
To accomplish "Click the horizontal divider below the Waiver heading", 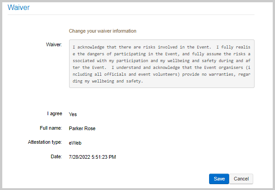I will point(131,15).
